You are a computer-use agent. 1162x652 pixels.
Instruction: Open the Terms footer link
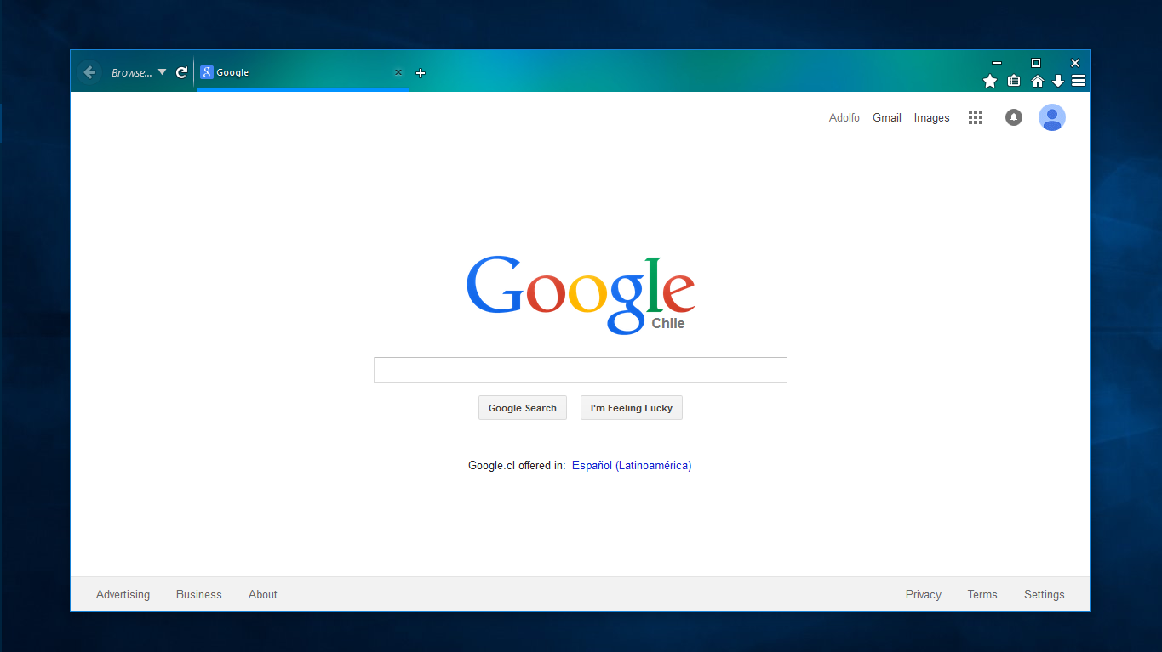pos(982,595)
